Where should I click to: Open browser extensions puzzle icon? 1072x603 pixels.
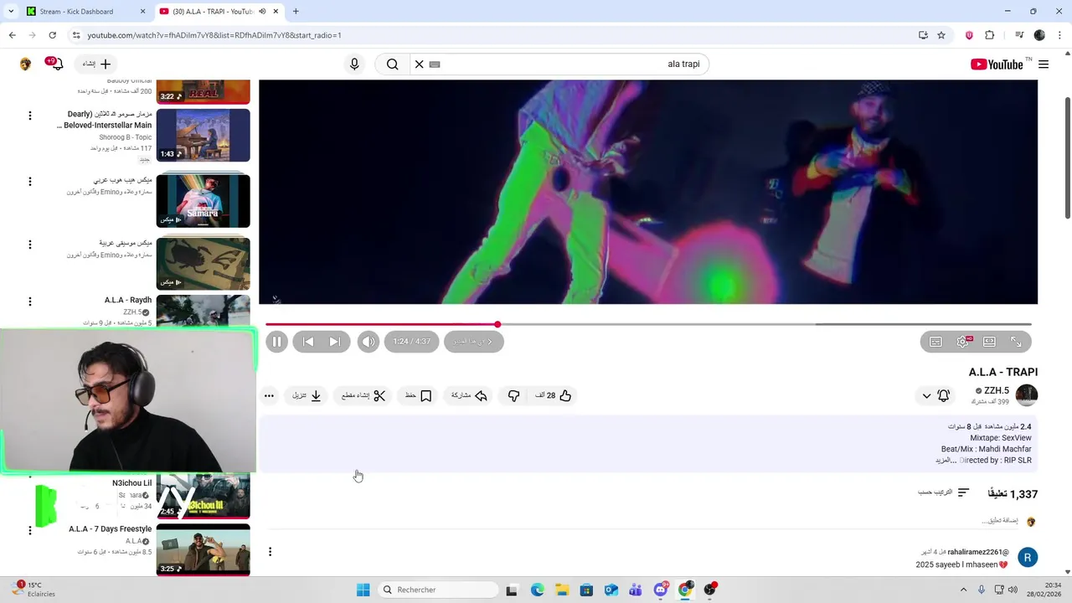click(x=990, y=35)
